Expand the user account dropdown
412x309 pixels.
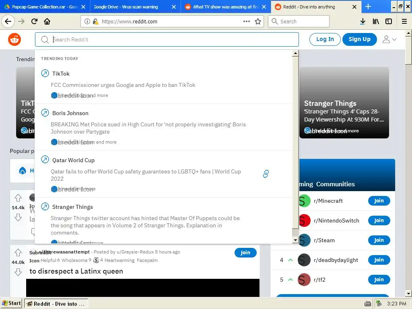click(x=389, y=39)
